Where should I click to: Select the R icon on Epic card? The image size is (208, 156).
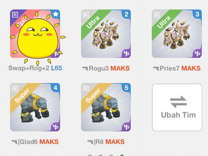(15, 15)
